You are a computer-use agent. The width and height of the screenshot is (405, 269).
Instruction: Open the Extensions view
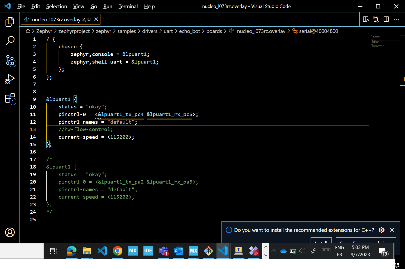[10, 98]
